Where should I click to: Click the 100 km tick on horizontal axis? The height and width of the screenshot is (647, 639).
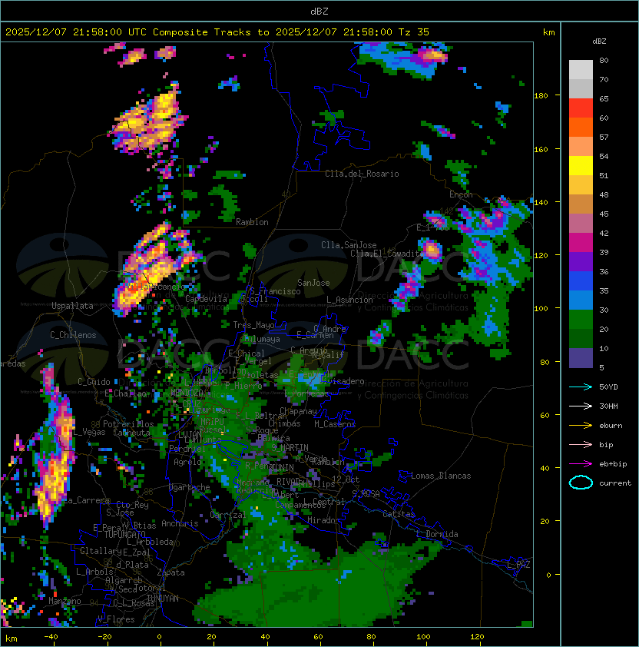click(423, 637)
